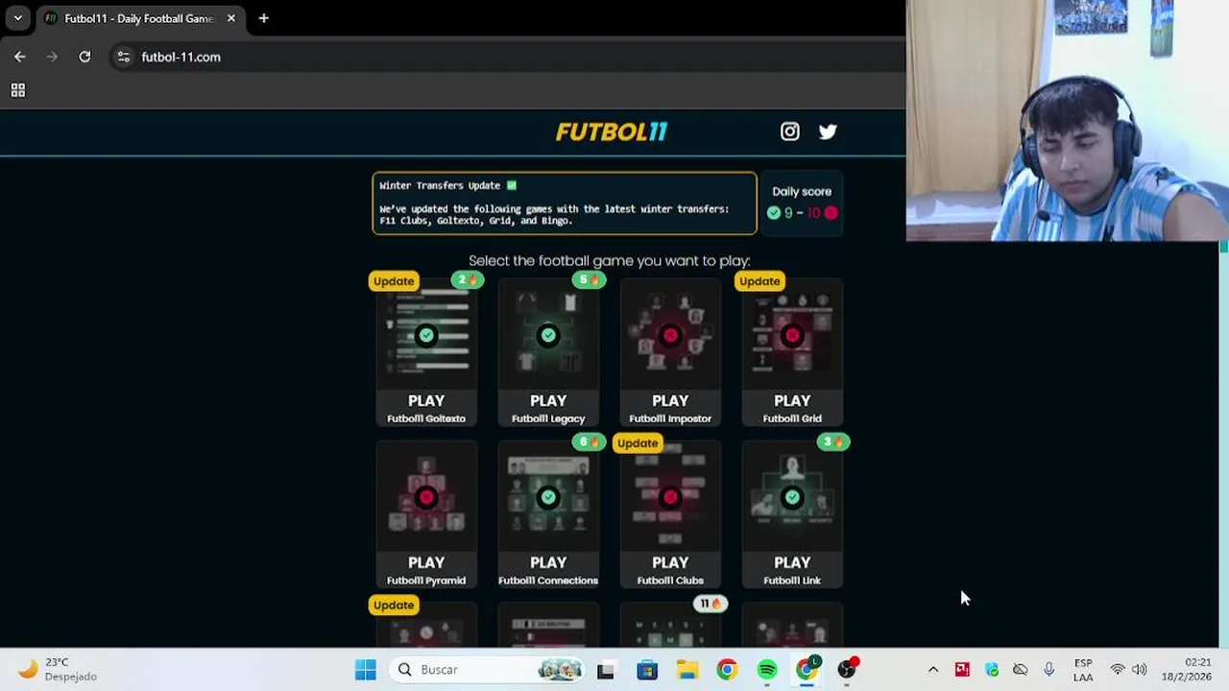Go back in browser history

[20, 57]
